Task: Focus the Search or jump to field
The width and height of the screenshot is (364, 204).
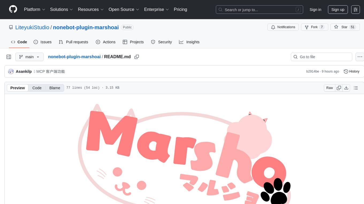Action: tap(259, 10)
